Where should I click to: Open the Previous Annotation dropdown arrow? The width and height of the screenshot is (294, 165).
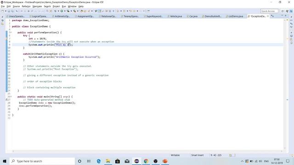click(127, 11)
